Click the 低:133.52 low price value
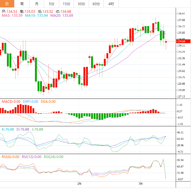The width and height of the screenshot is (191, 190). 45,12
